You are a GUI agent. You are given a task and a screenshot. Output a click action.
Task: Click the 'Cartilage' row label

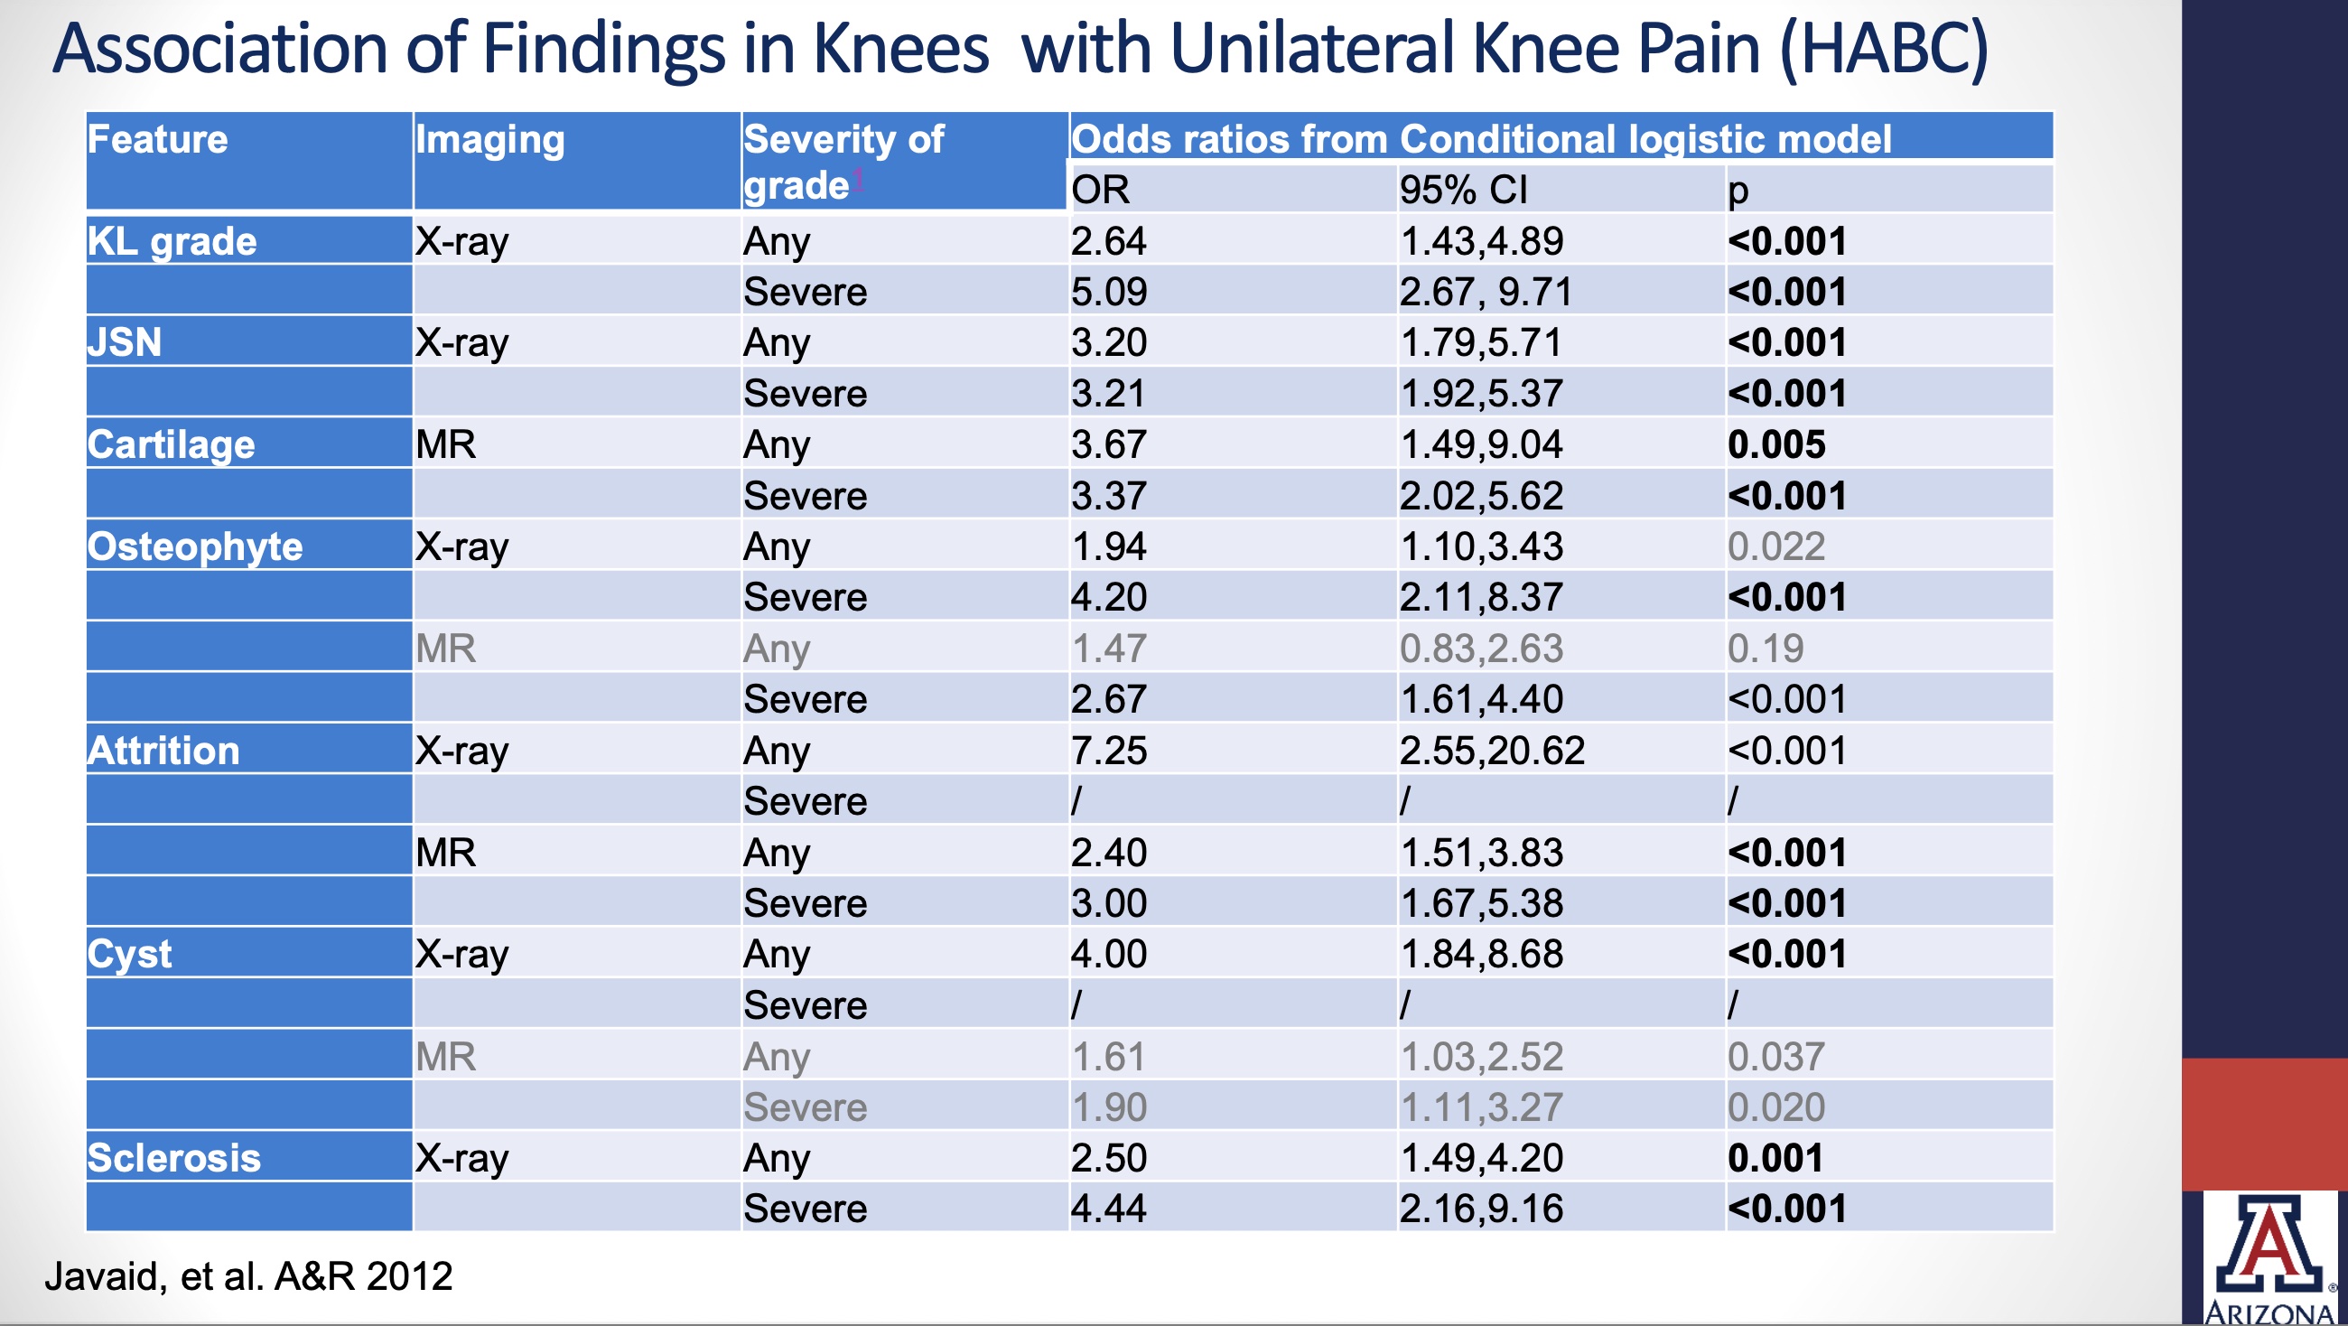click(x=172, y=445)
